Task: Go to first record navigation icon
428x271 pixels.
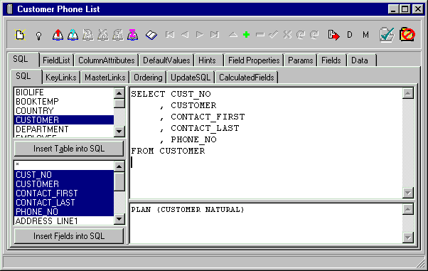Action: click(x=170, y=35)
